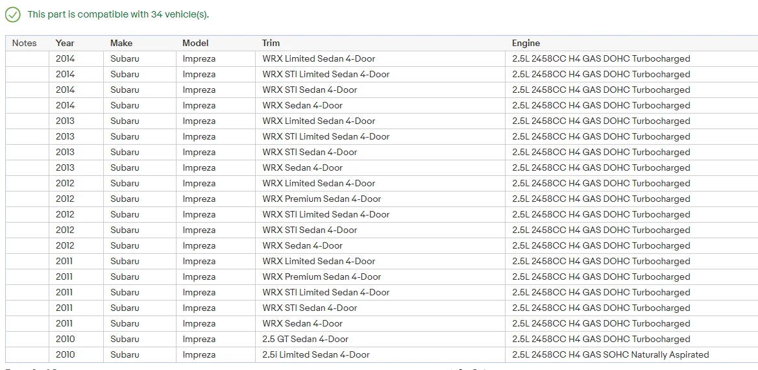Click the SOHC Naturally Aspirated engine cell
The width and height of the screenshot is (758, 370).
point(631,354)
